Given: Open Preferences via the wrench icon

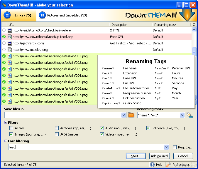Looking at the screenshot, I should (x=168, y=165).
